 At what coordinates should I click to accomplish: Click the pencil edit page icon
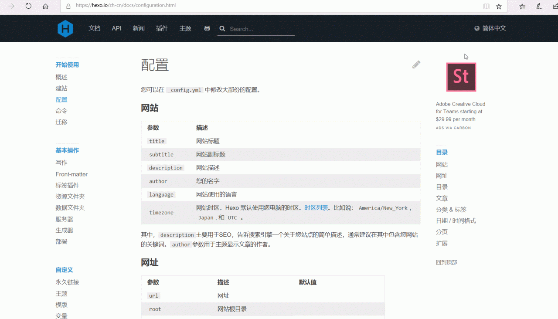(x=416, y=64)
